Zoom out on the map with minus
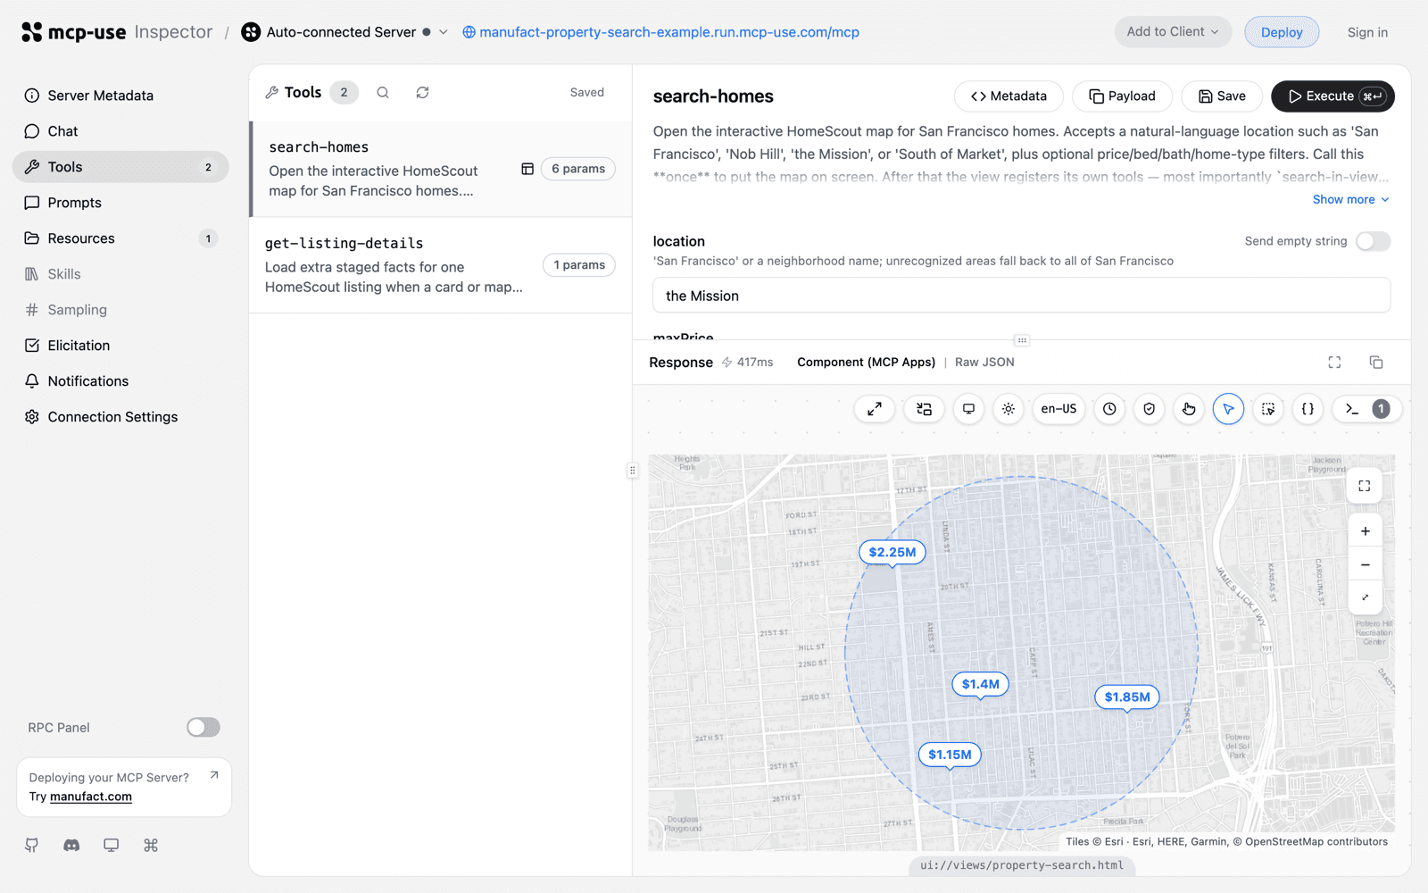The height and width of the screenshot is (893, 1428). 1366,565
